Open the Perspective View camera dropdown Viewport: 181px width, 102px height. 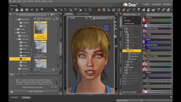102,18
